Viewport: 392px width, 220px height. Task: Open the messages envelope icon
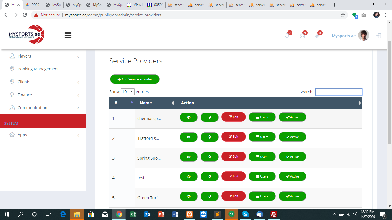click(x=302, y=36)
